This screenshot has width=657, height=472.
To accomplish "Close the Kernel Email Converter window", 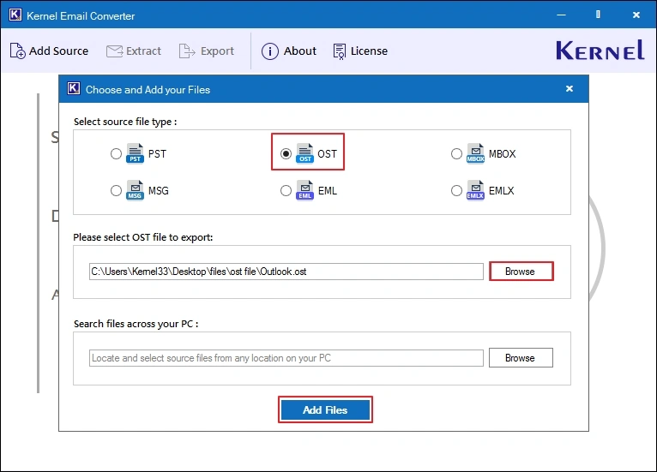I will coord(636,15).
